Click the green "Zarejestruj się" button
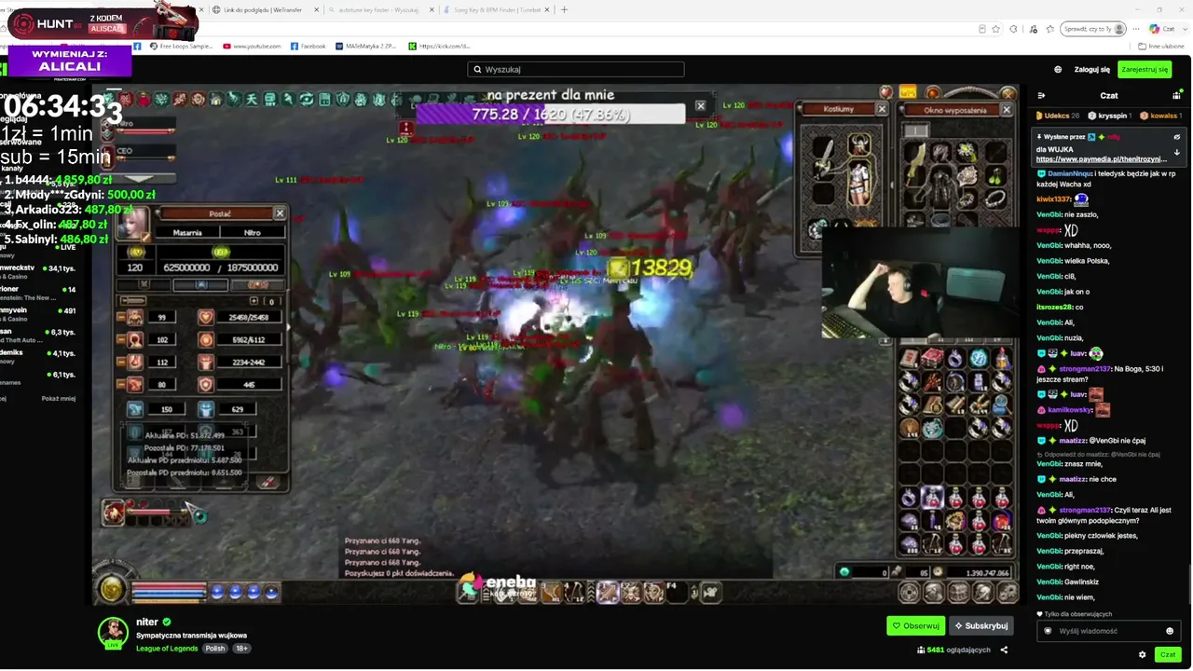 1145,69
